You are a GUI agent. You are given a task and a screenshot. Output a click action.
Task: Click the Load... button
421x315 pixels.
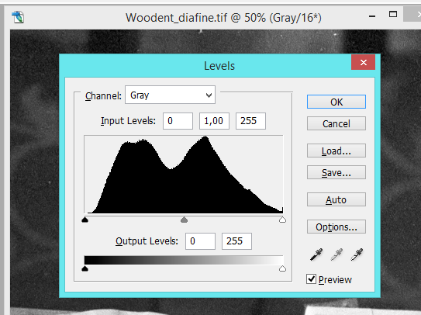coord(336,151)
